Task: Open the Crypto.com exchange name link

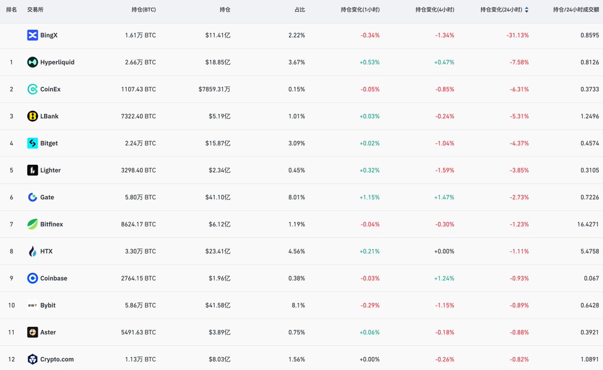Action: pyautogui.click(x=57, y=359)
